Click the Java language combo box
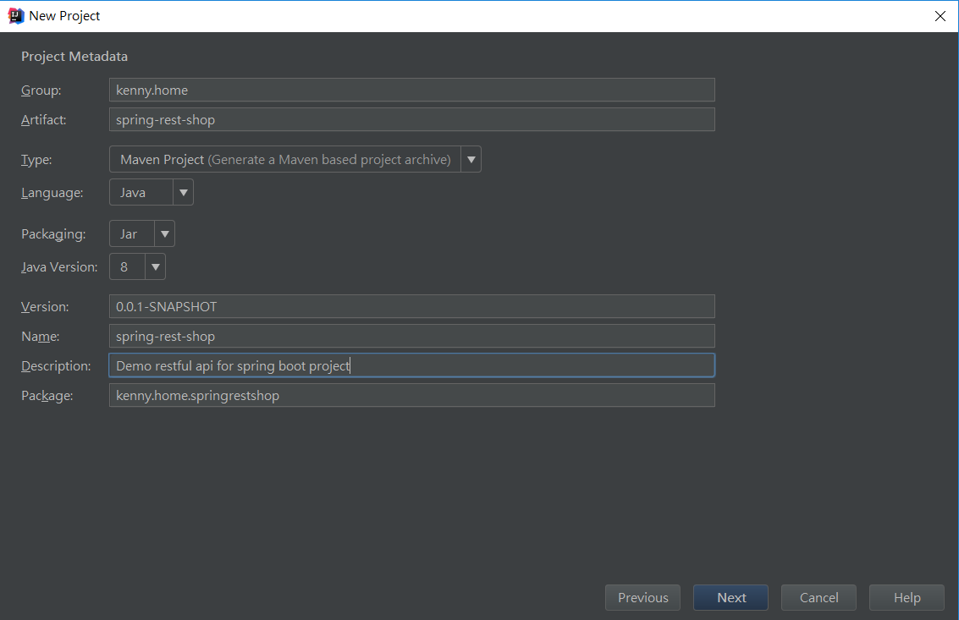959x620 pixels. point(141,193)
